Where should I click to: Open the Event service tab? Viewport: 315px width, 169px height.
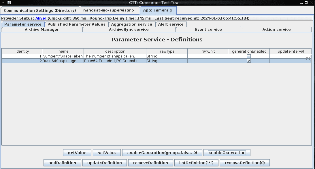209,29
